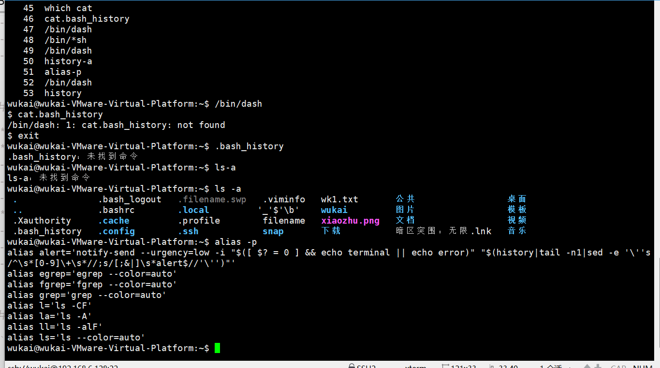The image size is (660, 368).
Task: Click the '下载' directory name
Action: coord(331,231)
